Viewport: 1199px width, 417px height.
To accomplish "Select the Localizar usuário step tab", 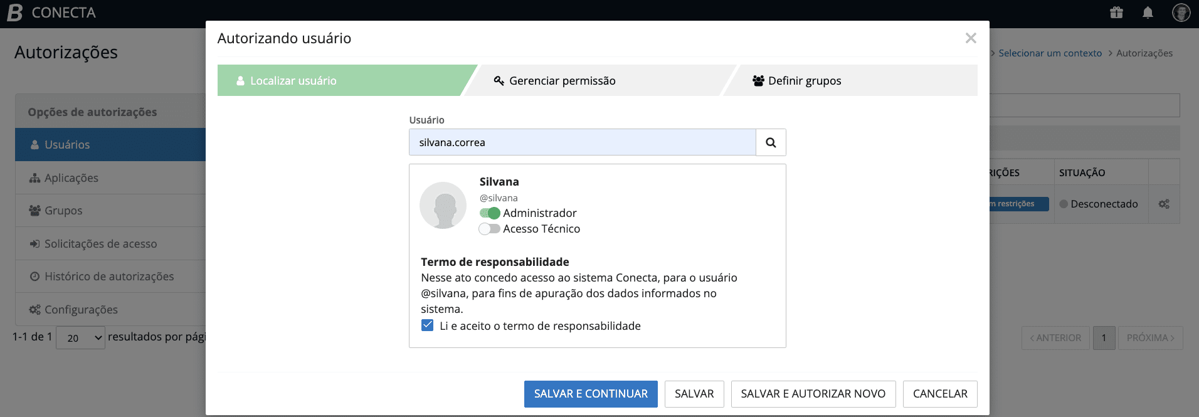I will (x=293, y=81).
